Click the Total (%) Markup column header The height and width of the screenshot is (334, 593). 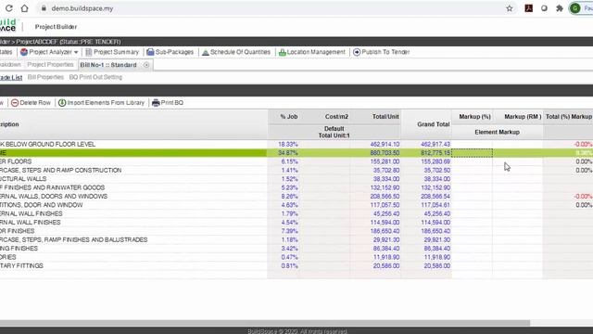568,117
